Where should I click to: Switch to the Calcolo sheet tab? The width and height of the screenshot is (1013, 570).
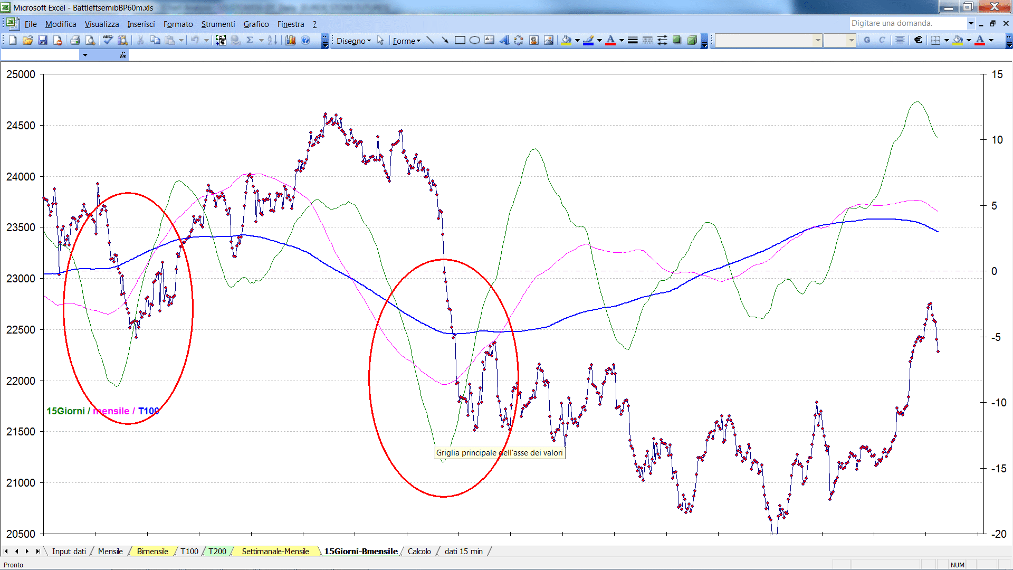[x=419, y=552]
